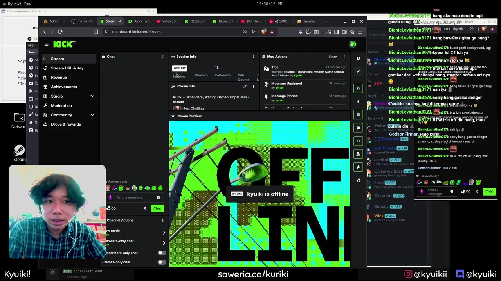Open Stream URL & Key page
The width and height of the screenshot is (501, 281).
[69, 68]
